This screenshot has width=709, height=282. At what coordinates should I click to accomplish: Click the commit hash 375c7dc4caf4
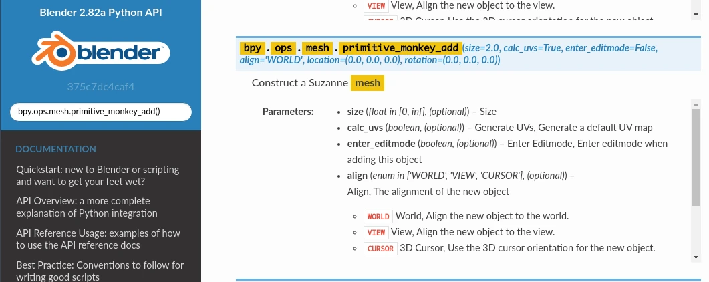100,87
